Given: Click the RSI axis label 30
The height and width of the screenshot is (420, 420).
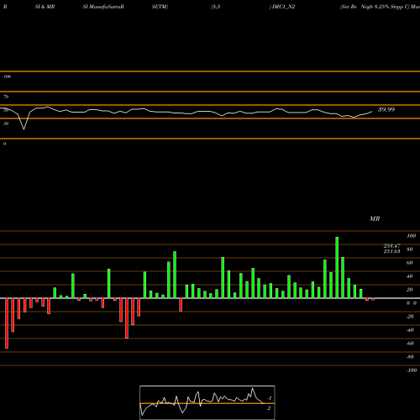Looking at the screenshot, I should point(6,123).
